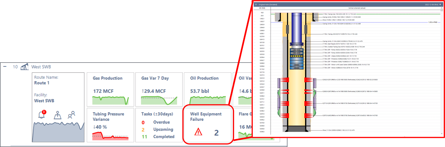
Task: Click the Route 1 summary trend chart
Action: click(58, 132)
